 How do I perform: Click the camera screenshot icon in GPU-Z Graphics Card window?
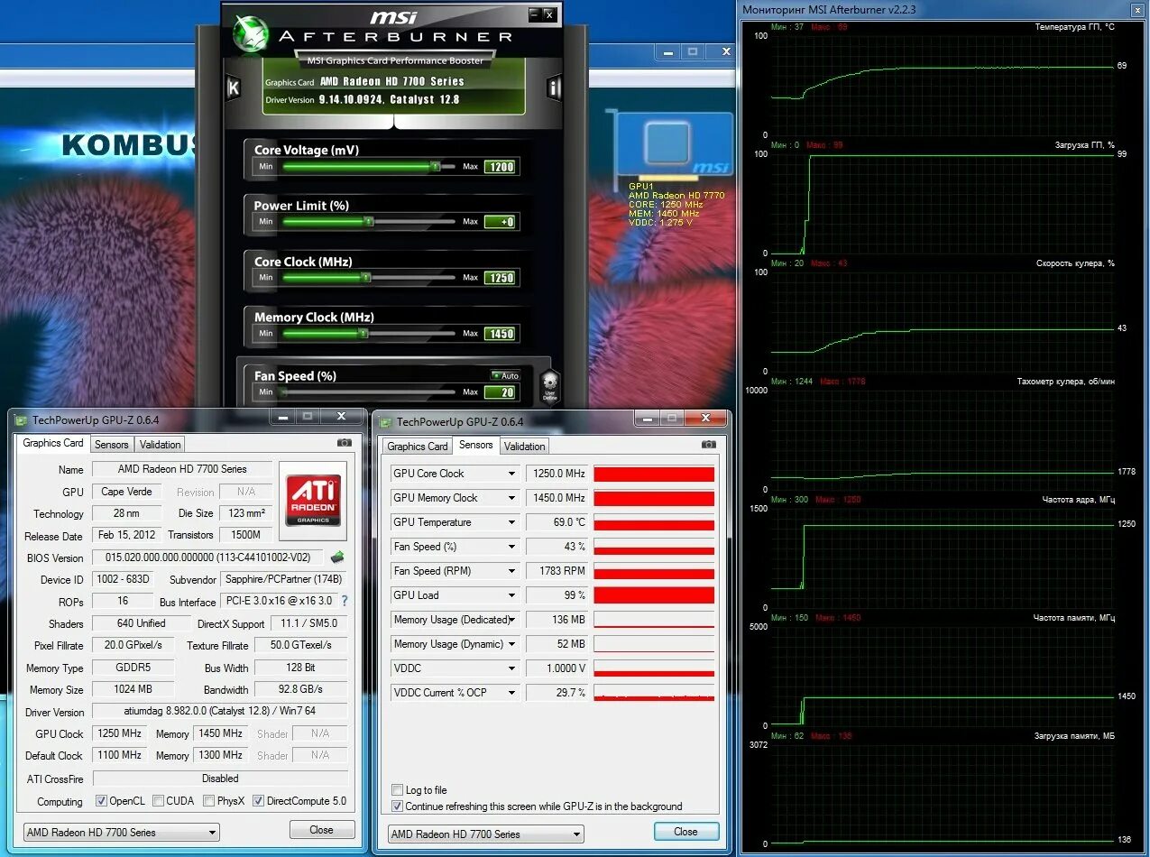tap(345, 443)
